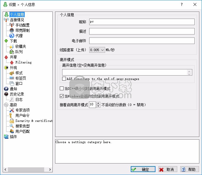Click the Windows (窗口) icon
This screenshot has width=202, height=175.
point(12,84)
